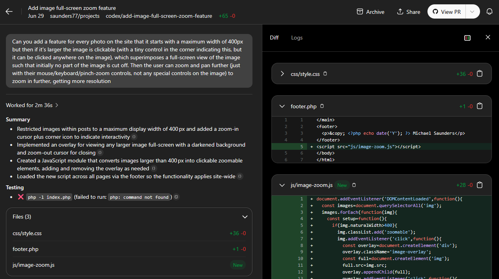This screenshot has height=279, width=499.
Task: Click the GitHub logo in View PR
Action: tap(435, 12)
